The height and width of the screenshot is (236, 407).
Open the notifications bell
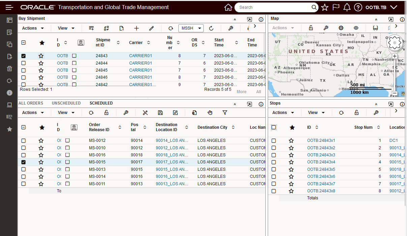347,7
